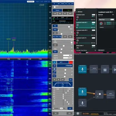
Task: Toggle the Loopback Audio device switch
Action: click(x=93, y=15)
